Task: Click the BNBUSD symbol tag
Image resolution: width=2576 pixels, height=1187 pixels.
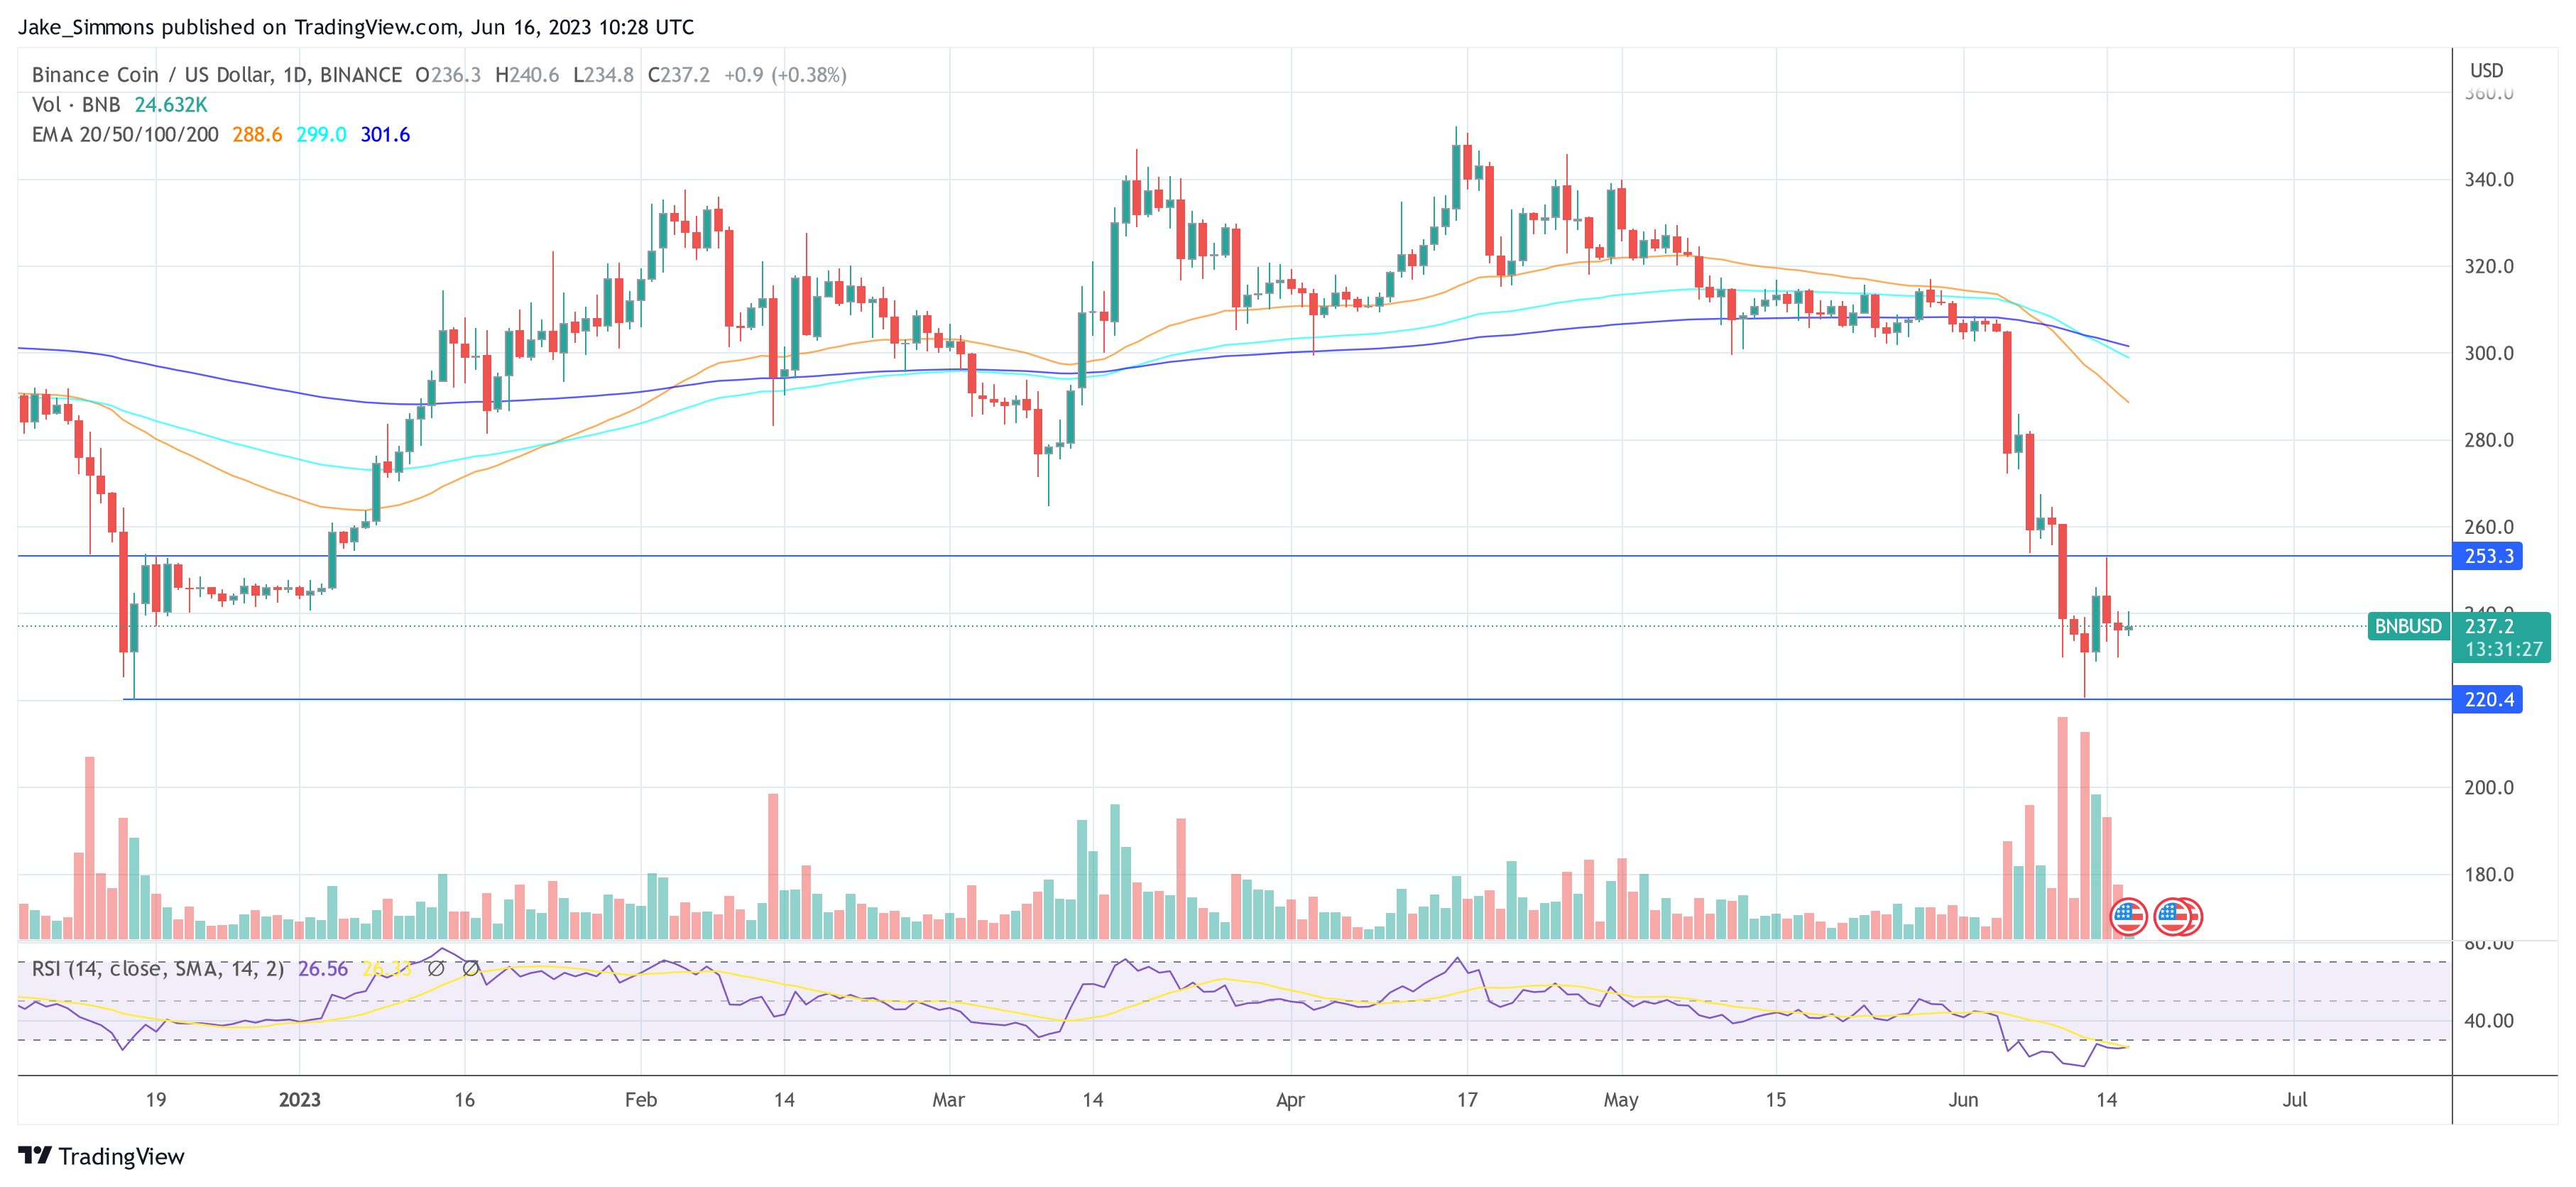Action: [x=2408, y=626]
